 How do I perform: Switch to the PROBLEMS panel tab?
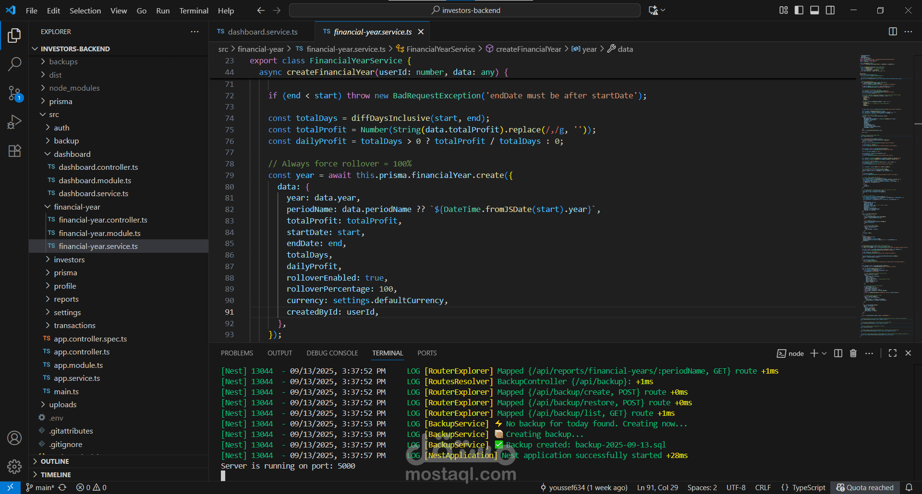click(237, 353)
